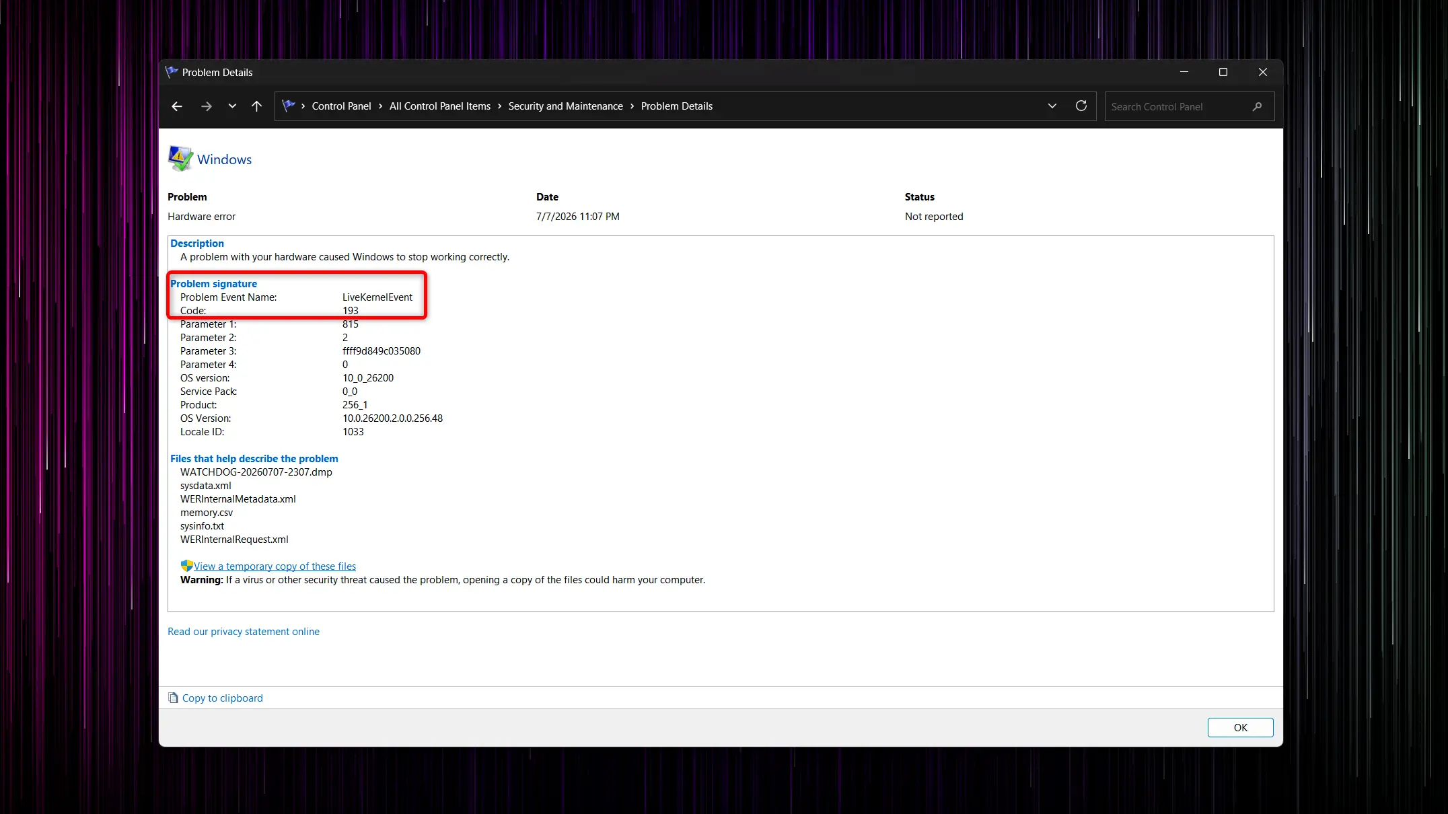Expand chevron after All Control Panel Items
This screenshot has width=1448, height=814.
tap(500, 106)
